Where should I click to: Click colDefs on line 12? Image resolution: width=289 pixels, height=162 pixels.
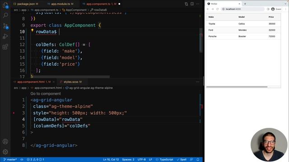45,45
